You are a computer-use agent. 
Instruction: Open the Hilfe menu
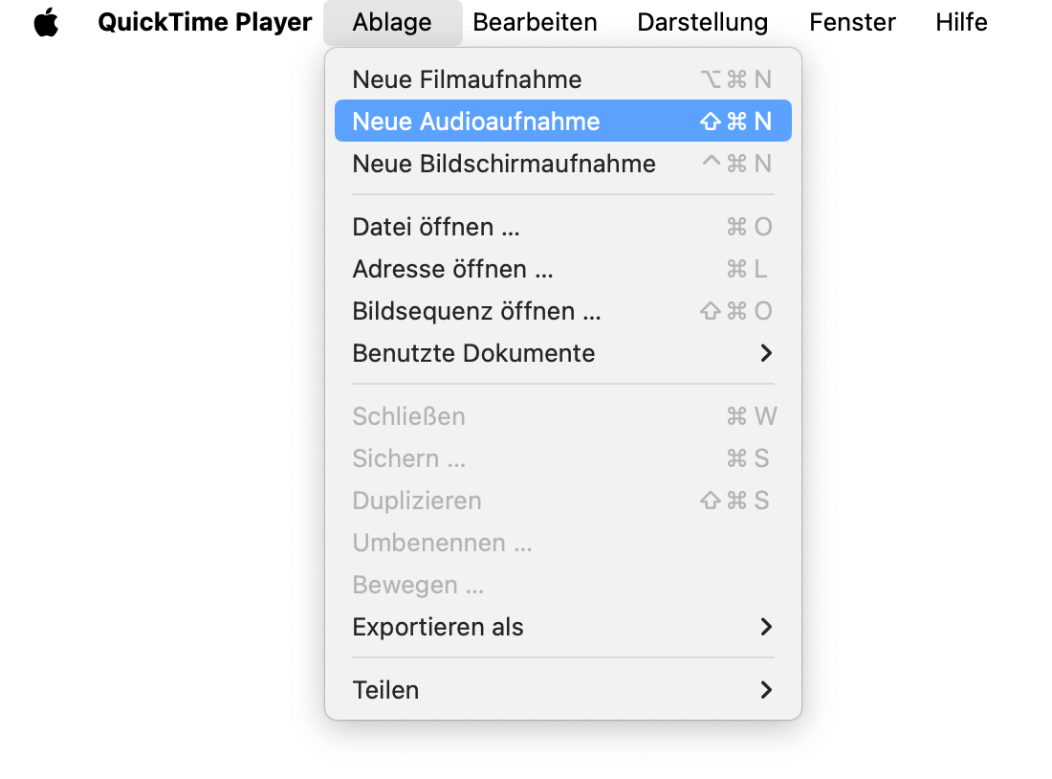click(961, 23)
